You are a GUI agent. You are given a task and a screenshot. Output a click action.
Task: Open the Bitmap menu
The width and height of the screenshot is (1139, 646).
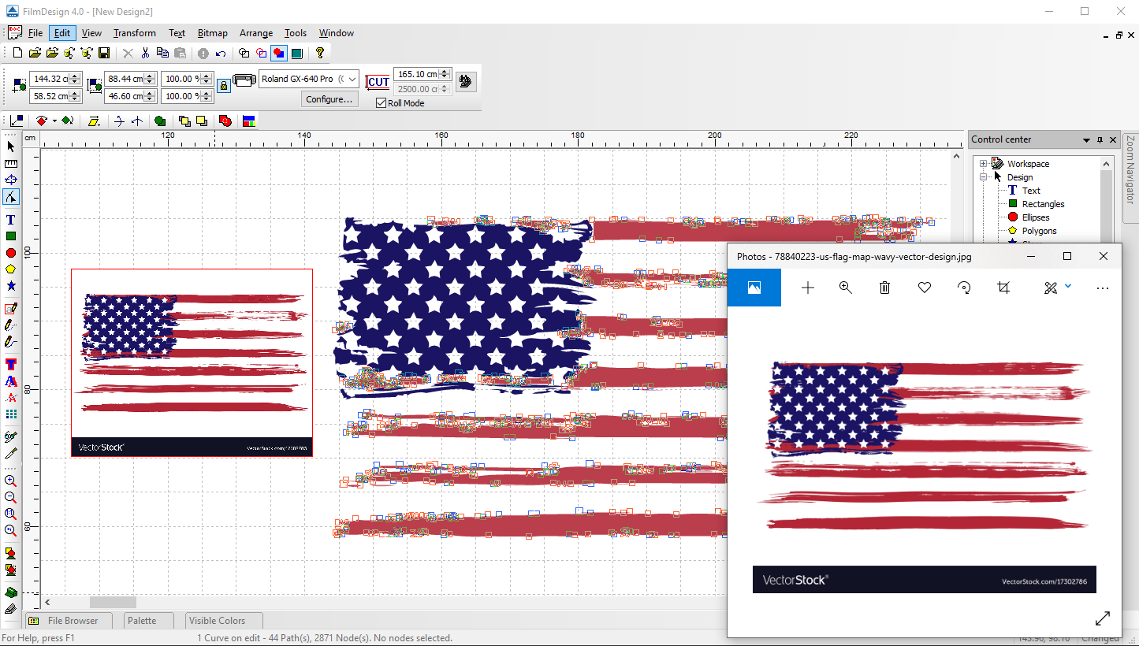[x=212, y=33]
